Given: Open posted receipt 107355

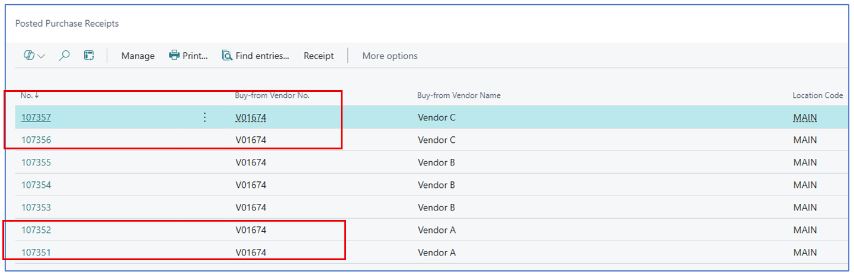Looking at the screenshot, I should tap(36, 162).
